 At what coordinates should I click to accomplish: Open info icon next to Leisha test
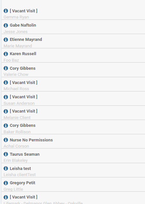tap(6, 169)
